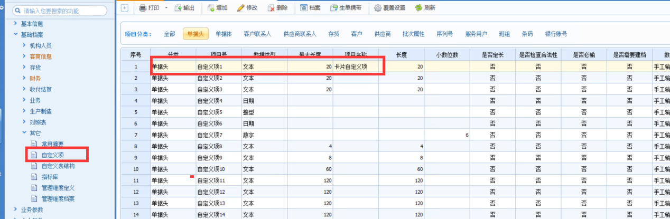Click the 增加 (Add) toolbar icon
Image resolution: width=670 pixels, height=219 pixels.
click(x=211, y=8)
